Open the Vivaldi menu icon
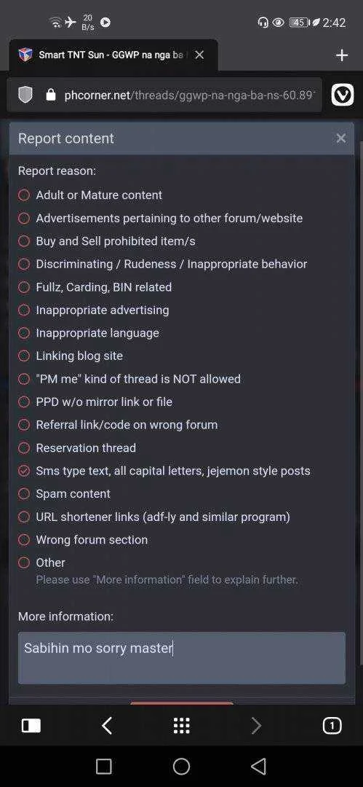Screen dimensions: 363x787 point(343,95)
